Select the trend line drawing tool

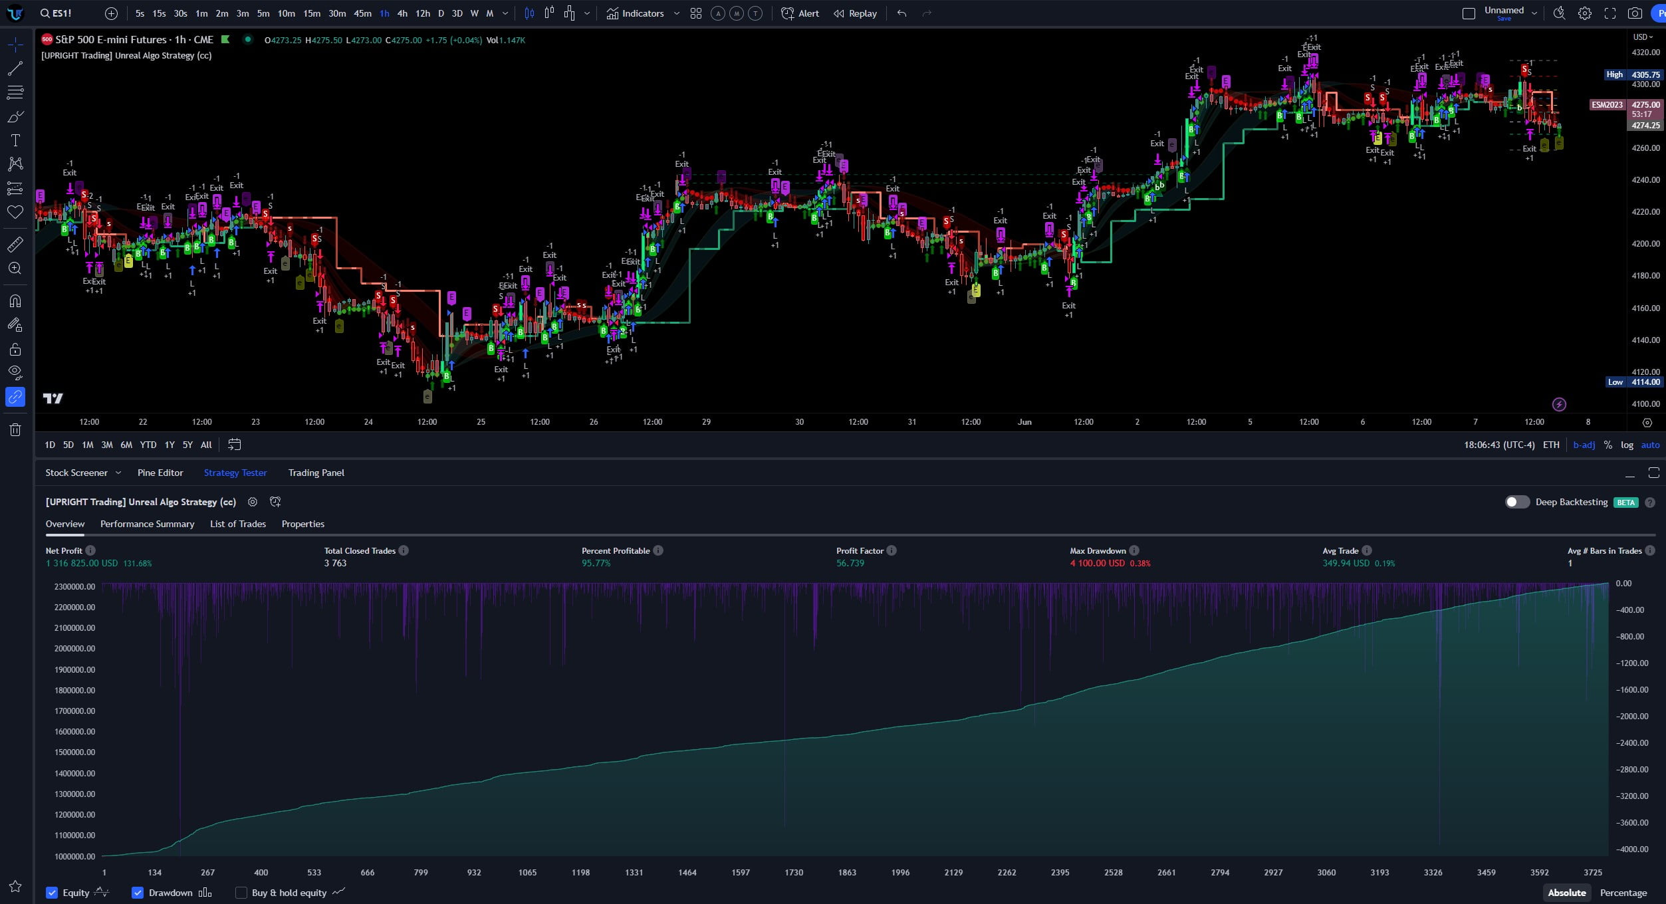click(x=15, y=68)
